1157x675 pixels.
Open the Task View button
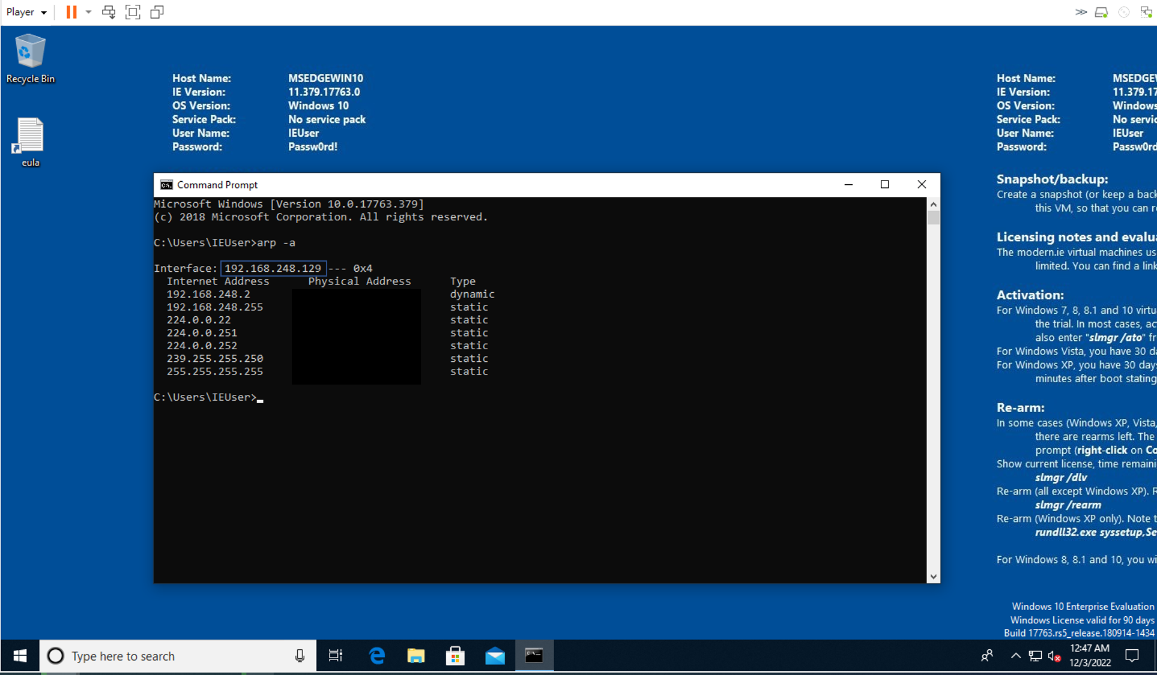(336, 656)
